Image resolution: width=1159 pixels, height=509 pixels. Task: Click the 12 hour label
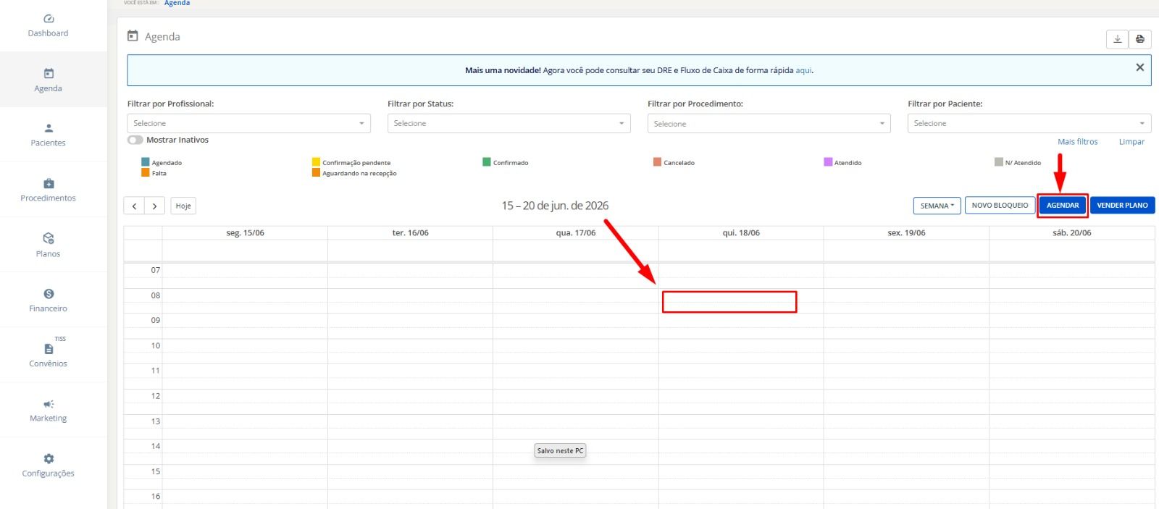pos(155,396)
